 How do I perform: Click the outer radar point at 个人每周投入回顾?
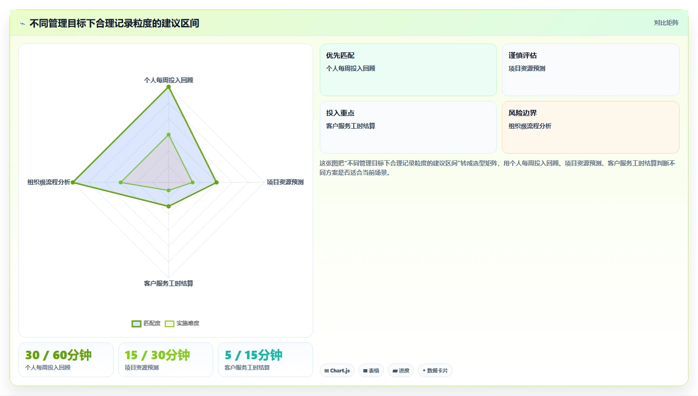click(x=168, y=87)
